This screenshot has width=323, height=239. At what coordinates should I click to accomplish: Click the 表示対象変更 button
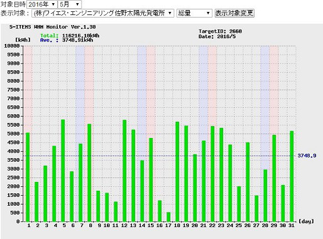234,13
